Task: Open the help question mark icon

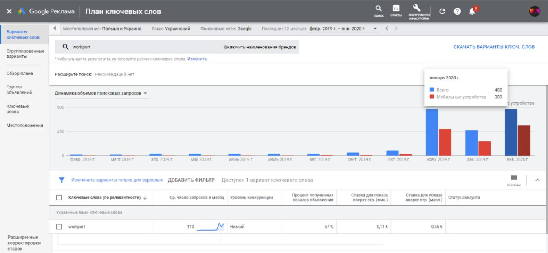Action: [x=457, y=11]
